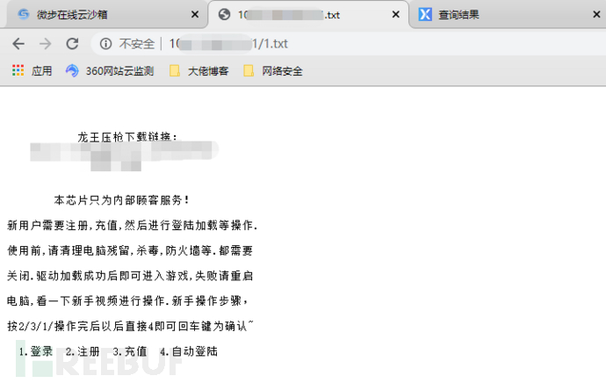Click the text 2.注册
606x383 pixels.
tap(83, 351)
